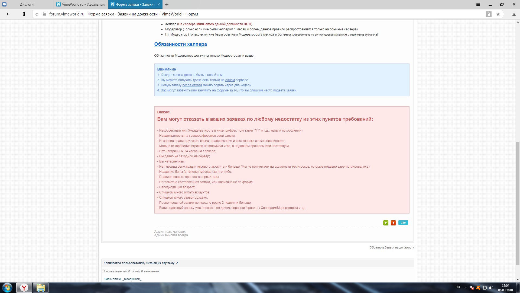
Task: Click the green upvote arrow icon
Action: point(386,223)
